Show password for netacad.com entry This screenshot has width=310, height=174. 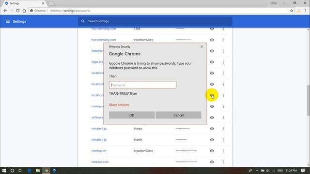(x=212, y=162)
